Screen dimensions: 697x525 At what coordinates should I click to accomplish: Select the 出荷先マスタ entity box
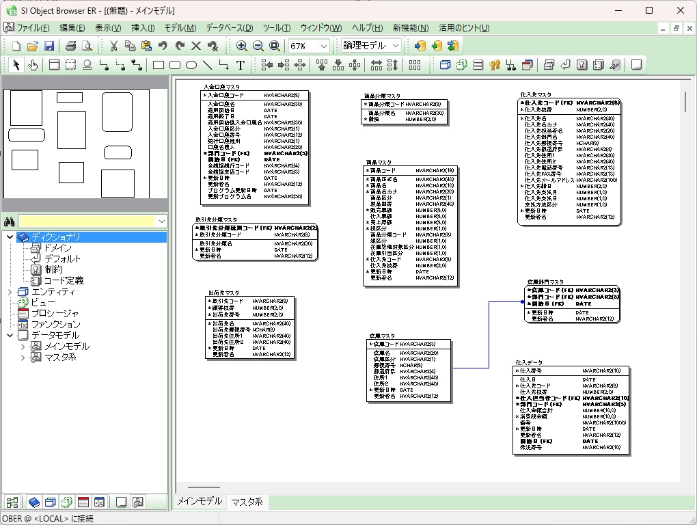tap(250, 327)
